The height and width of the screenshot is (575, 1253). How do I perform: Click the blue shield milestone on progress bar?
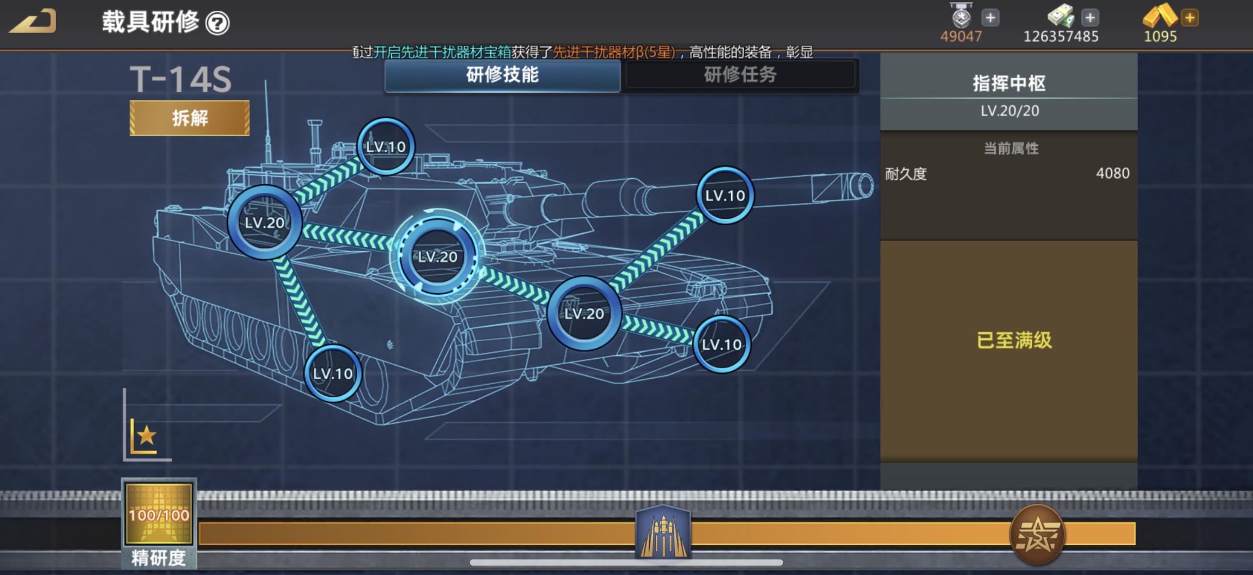click(x=662, y=533)
